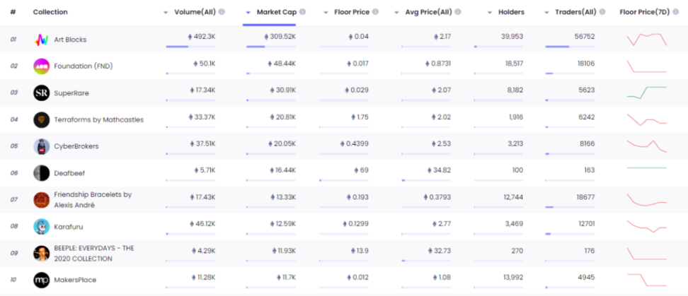The width and height of the screenshot is (688, 296).
Task: Click Foundation holders count 18,517
Action: (515, 64)
